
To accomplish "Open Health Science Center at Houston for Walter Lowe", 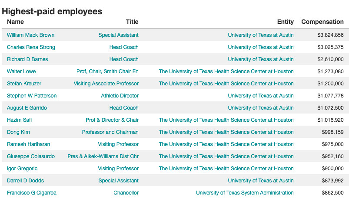I will 226,71.
